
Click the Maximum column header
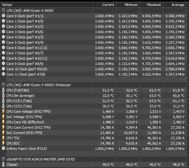click(151, 5)
